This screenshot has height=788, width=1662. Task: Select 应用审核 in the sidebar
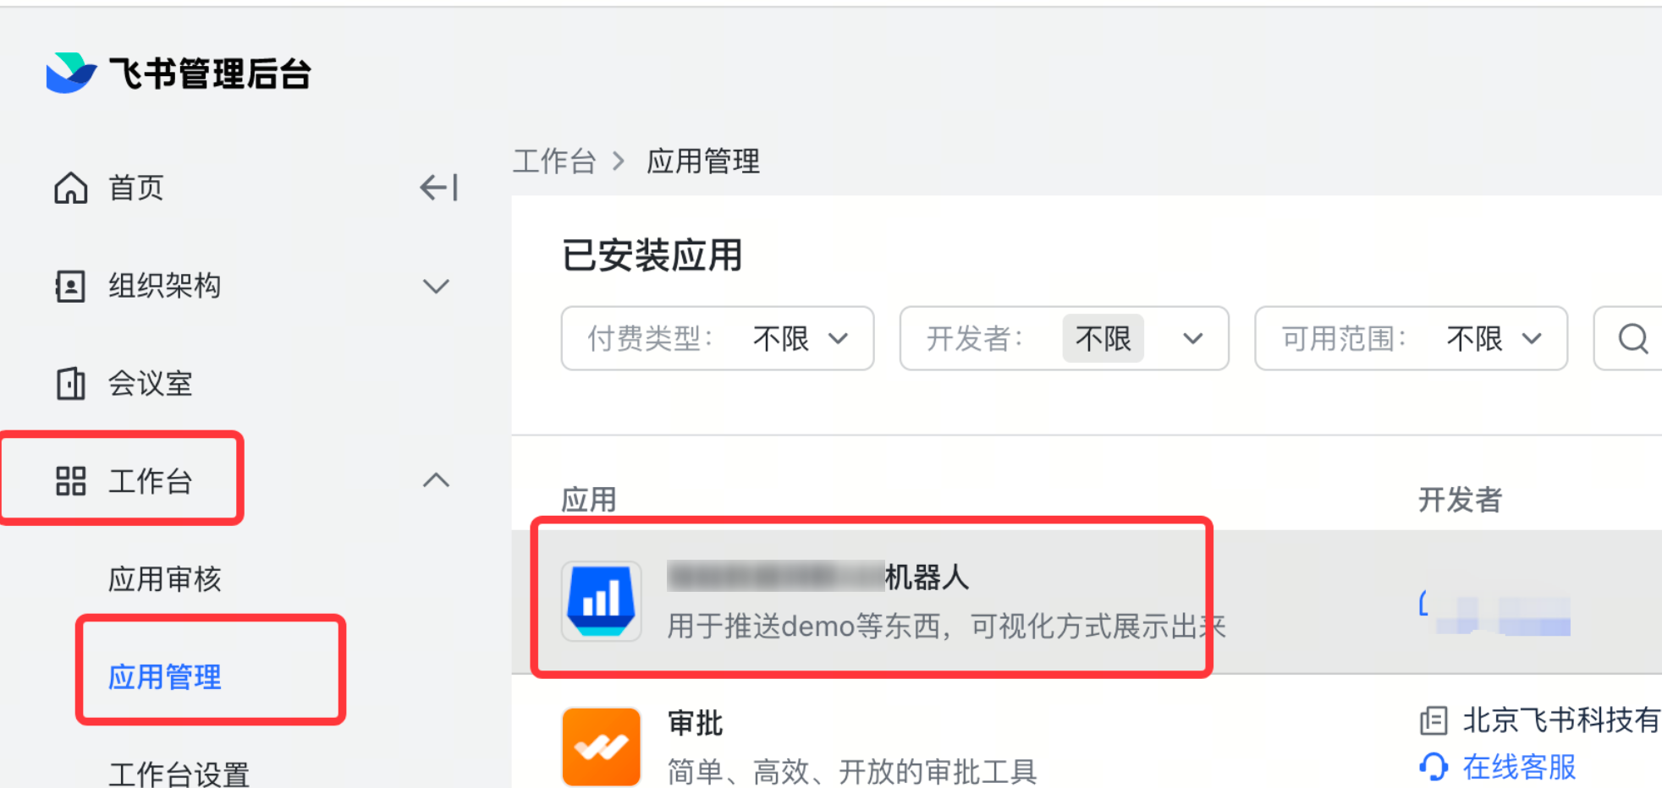tap(165, 579)
